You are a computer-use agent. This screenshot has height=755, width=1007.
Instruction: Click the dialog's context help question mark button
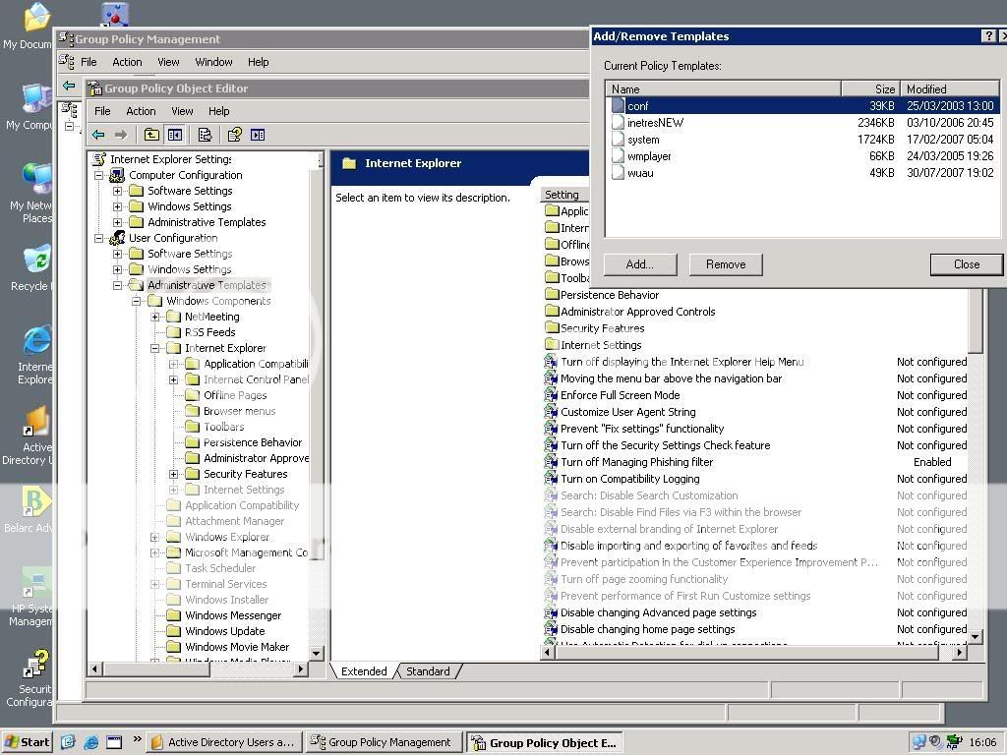pos(989,36)
